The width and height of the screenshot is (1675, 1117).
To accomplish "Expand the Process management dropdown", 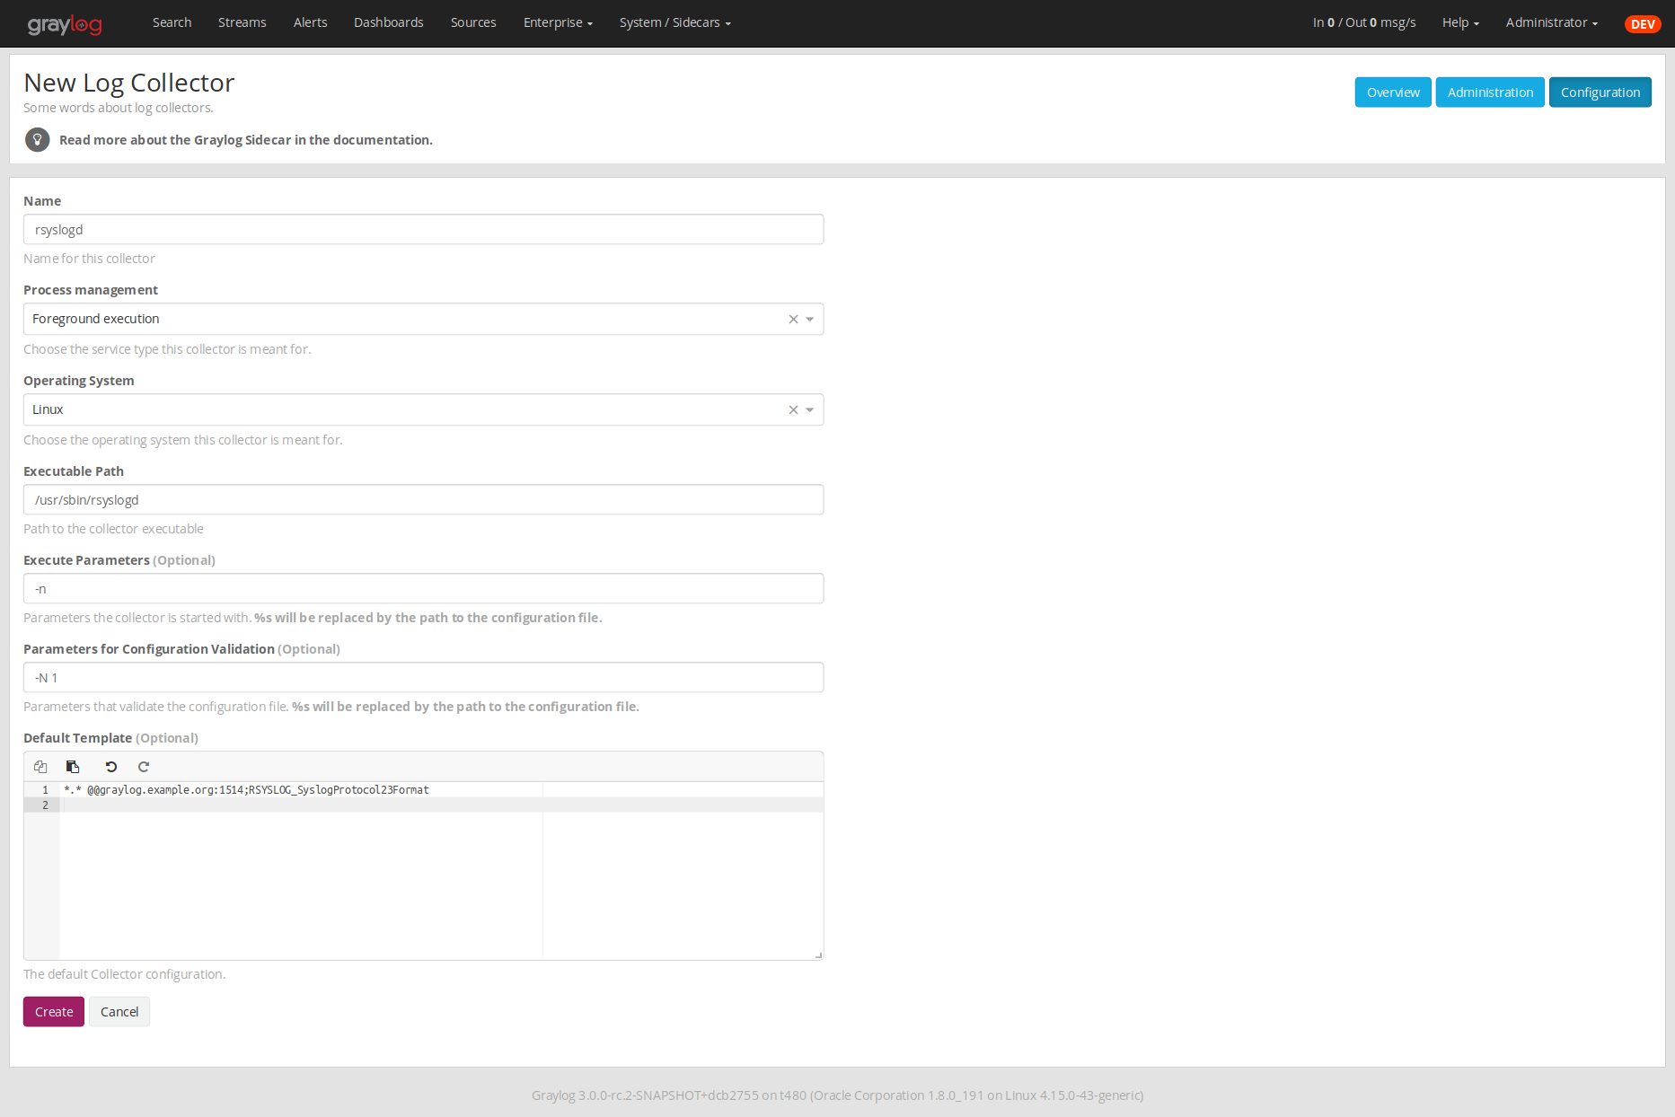I will pyautogui.click(x=810, y=320).
